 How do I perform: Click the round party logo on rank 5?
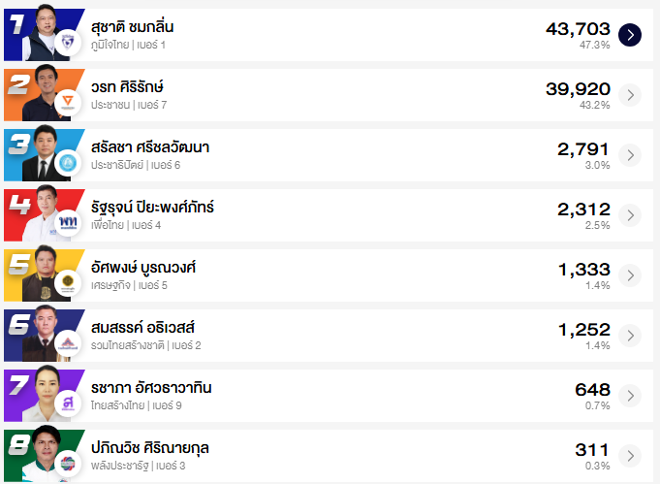point(67,283)
